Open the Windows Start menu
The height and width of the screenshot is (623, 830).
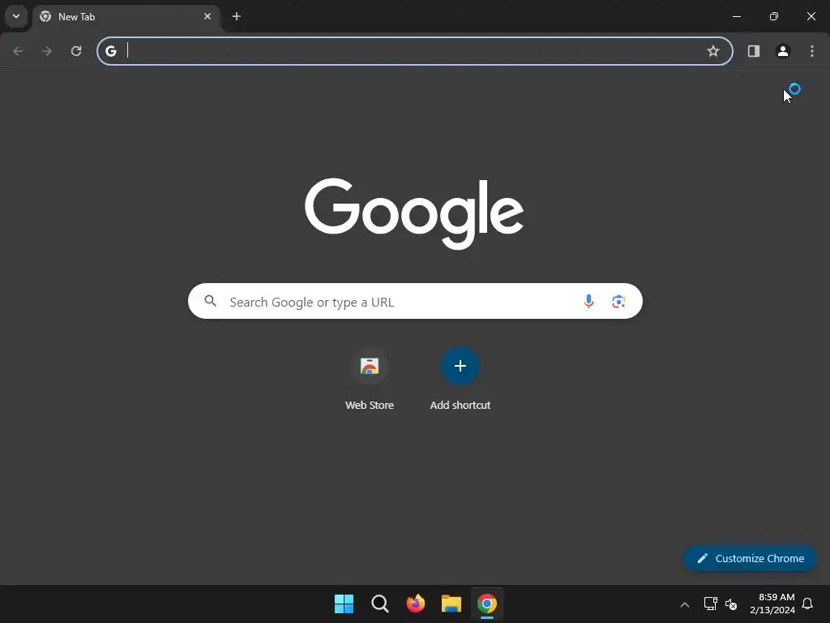344,604
